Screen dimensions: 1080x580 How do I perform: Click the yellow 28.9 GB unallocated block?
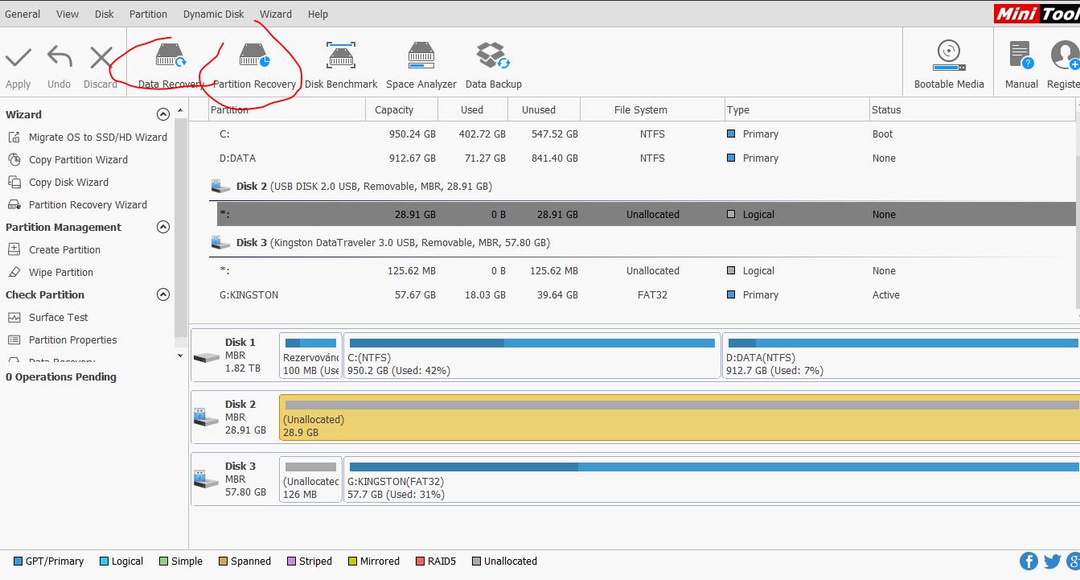click(680, 418)
